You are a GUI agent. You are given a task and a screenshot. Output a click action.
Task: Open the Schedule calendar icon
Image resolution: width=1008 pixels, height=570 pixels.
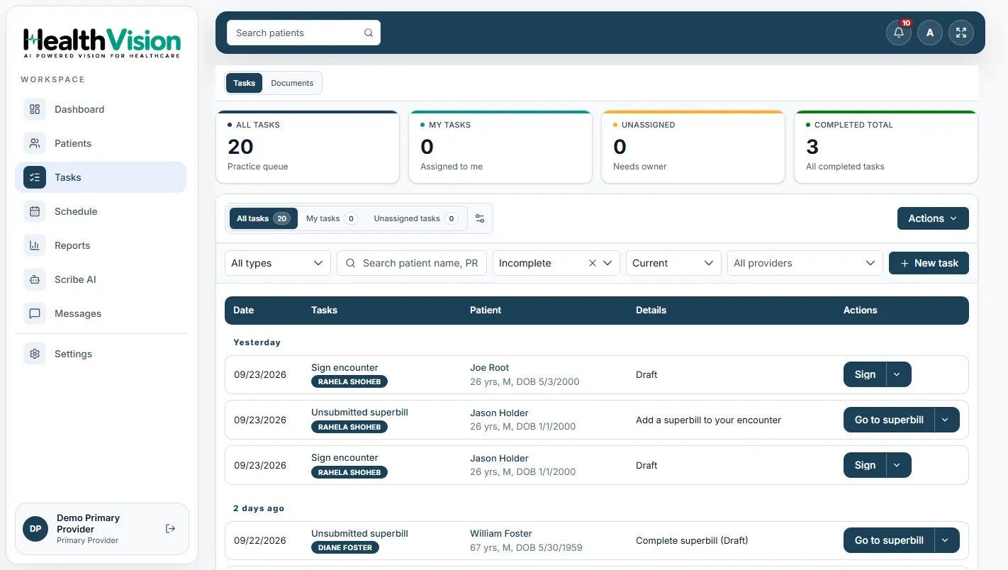pyautogui.click(x=35, y=211)
